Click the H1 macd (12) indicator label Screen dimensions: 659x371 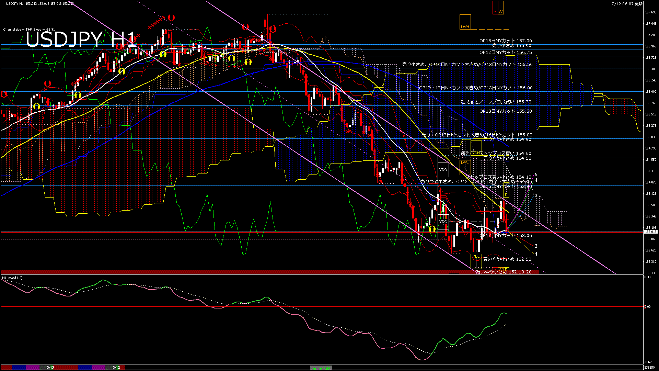click(12, 278)
